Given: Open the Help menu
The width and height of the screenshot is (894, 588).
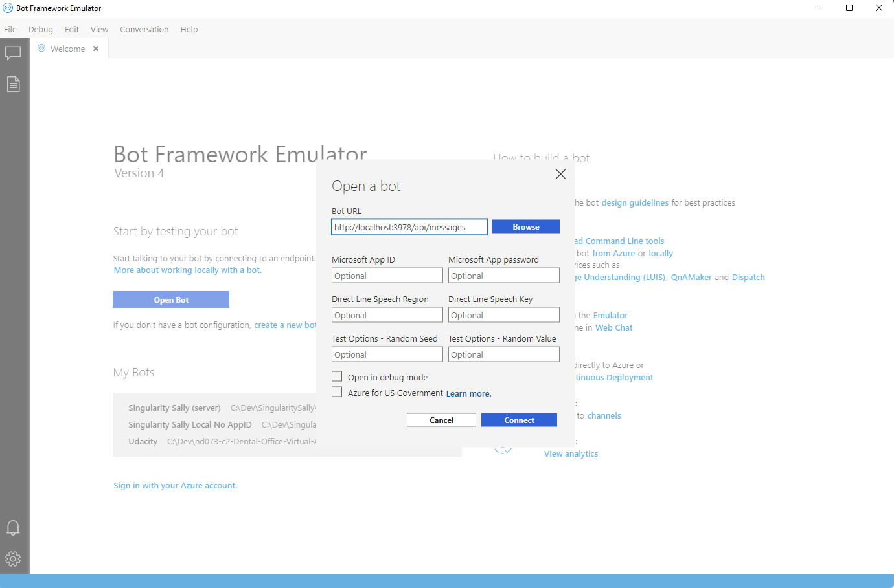Looking at the screenshot, I should [x=189, y=29].
